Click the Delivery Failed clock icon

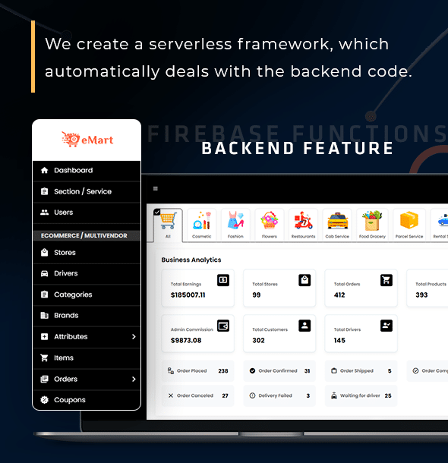[x=252, y=395]
